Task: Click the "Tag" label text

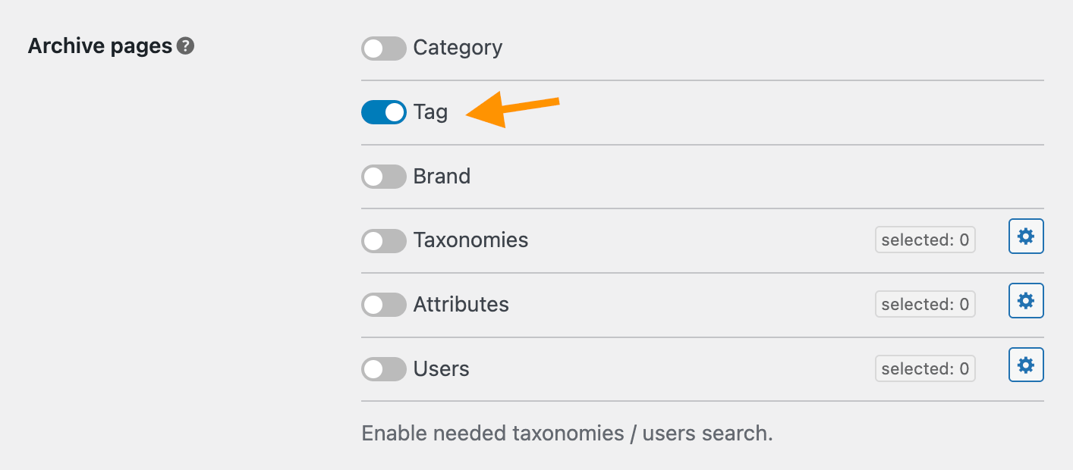Action: pyautogui.click(x=430, y=112)
